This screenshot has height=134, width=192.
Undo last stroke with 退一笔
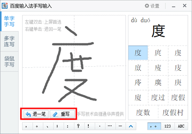36,114
